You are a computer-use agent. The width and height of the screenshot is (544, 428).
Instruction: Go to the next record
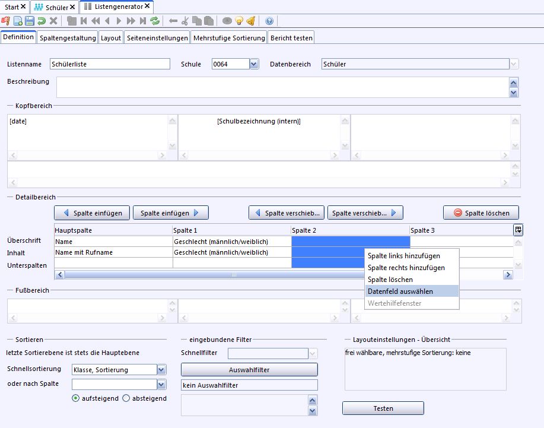point(119,21)
